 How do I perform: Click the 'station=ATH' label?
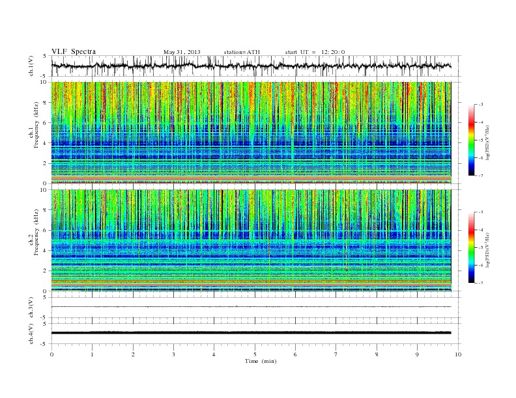(x=242, y=52)
